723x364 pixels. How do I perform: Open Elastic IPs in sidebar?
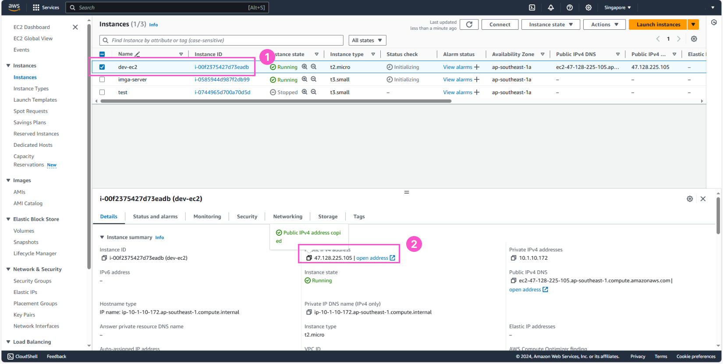tap(25, 292)
